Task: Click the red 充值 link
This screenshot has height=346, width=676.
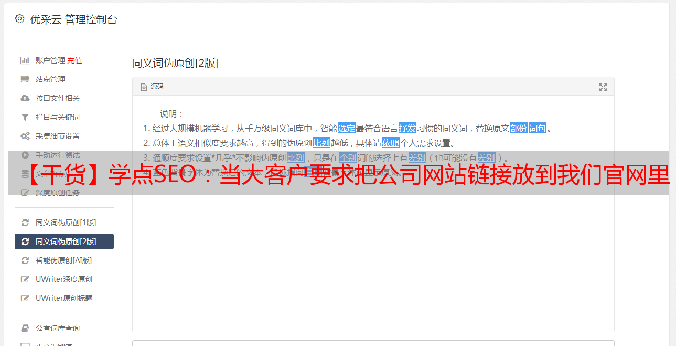Action: (x=74, y=60)
